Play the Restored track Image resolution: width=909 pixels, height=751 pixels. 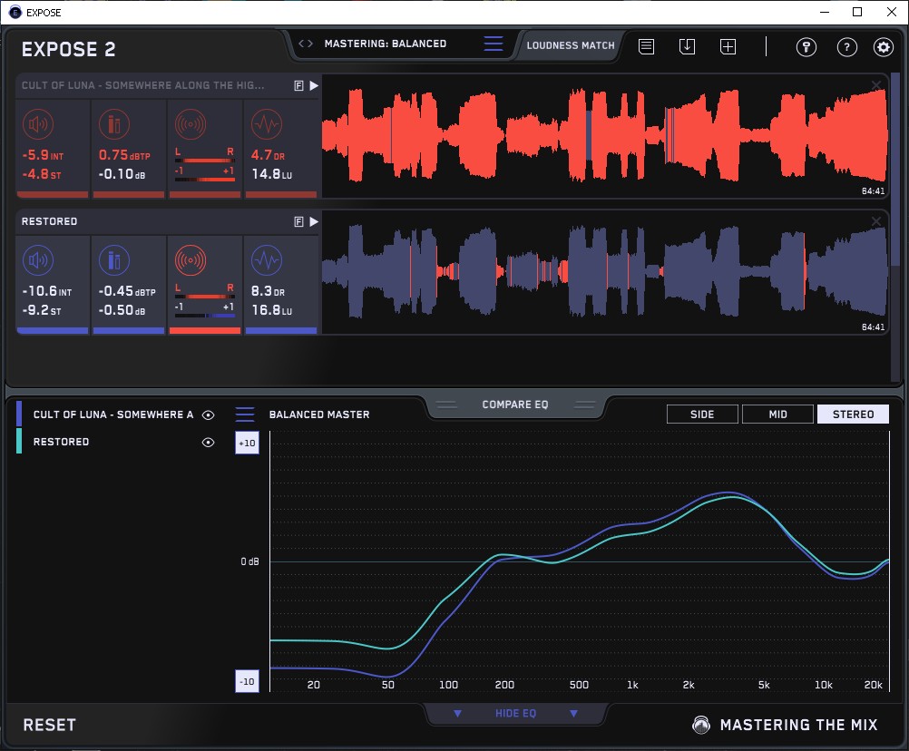click(x=314, y=221)
